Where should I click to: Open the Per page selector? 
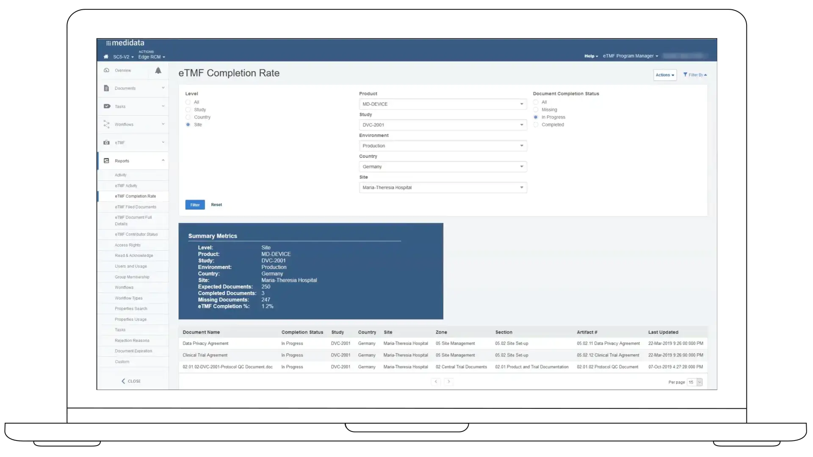tap(694, 382)
